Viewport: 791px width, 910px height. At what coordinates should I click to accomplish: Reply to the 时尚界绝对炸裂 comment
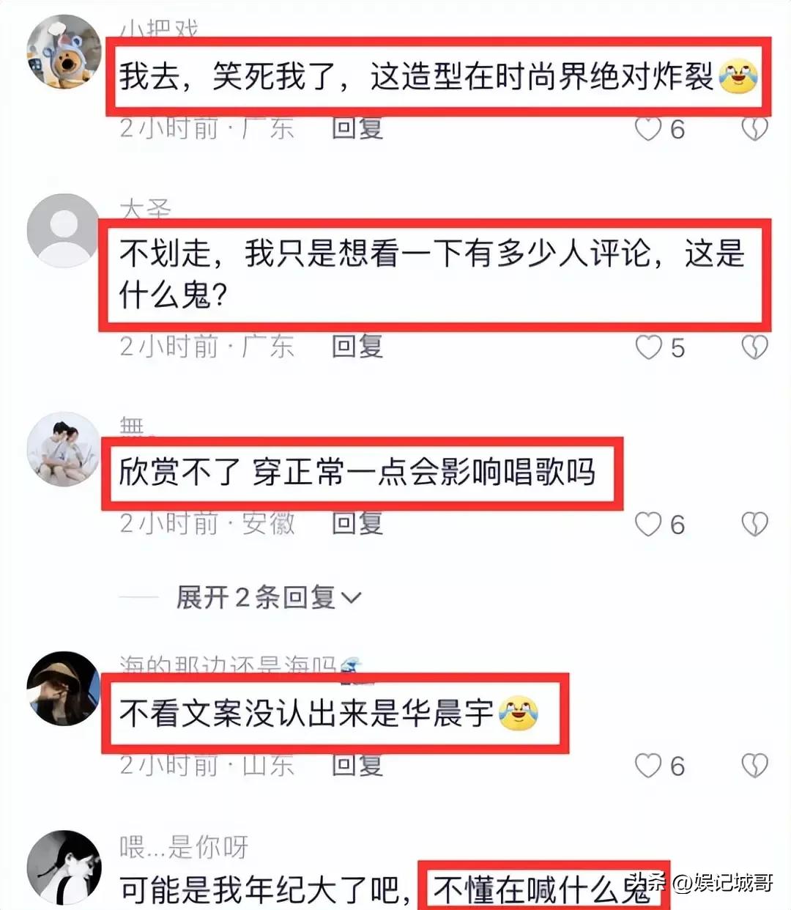(357, 128)
